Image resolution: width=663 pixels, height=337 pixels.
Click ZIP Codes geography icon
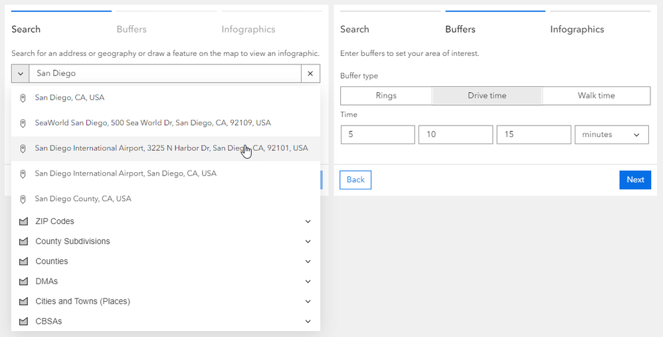pos(24,221)
